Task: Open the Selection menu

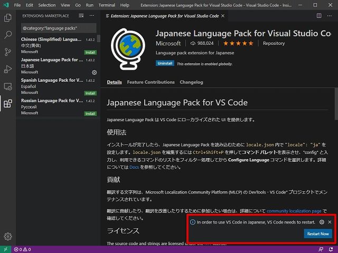Action: point(47,5)
